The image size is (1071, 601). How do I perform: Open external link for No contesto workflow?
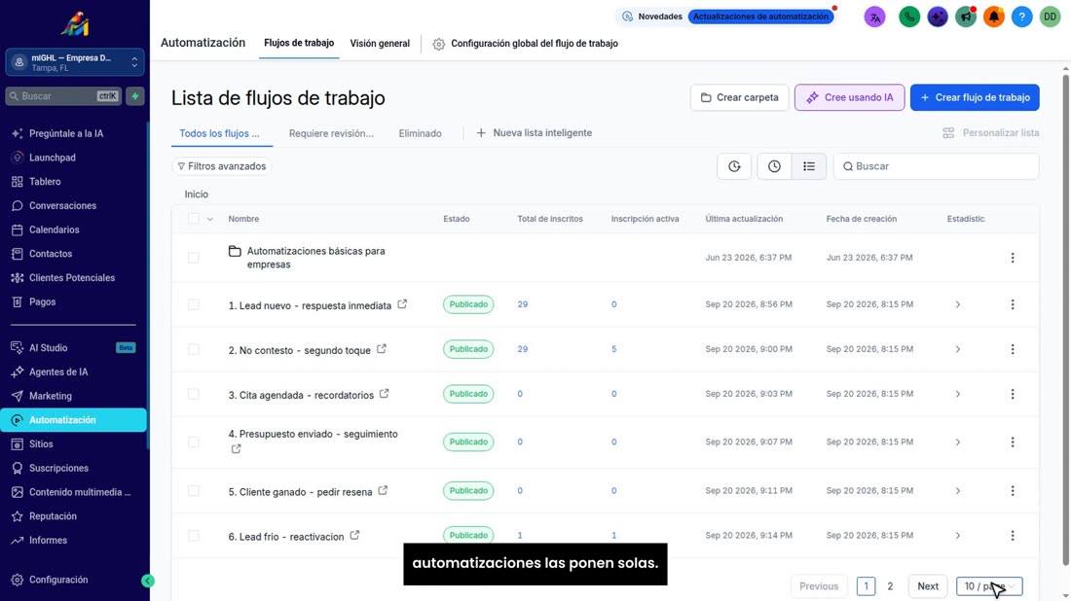(381, 348)
